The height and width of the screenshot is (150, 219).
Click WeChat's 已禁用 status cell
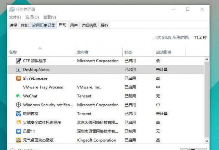click(130, 96)
